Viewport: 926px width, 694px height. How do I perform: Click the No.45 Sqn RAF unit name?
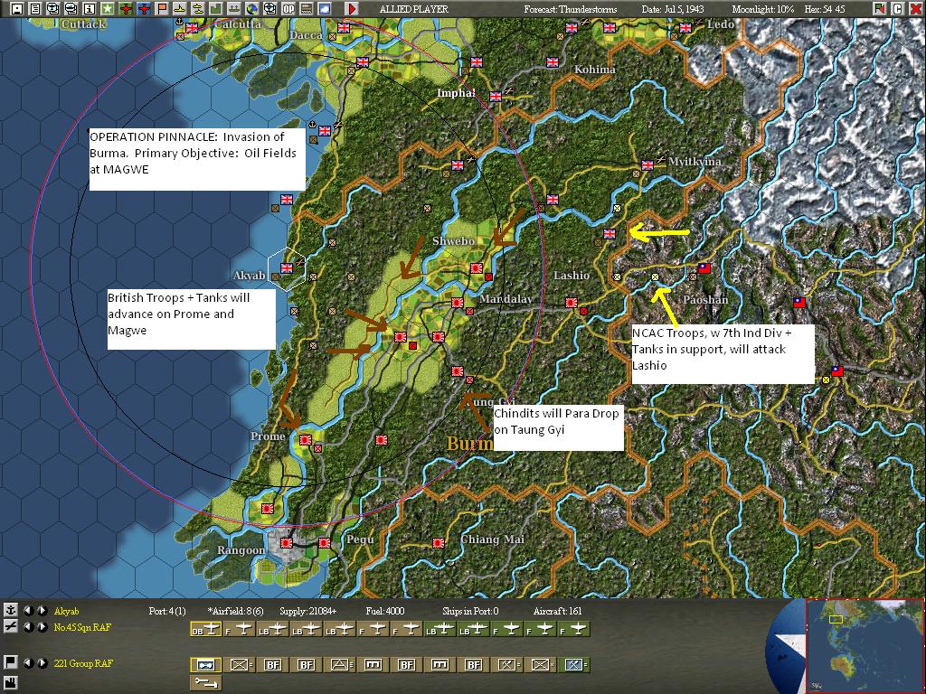82,627
